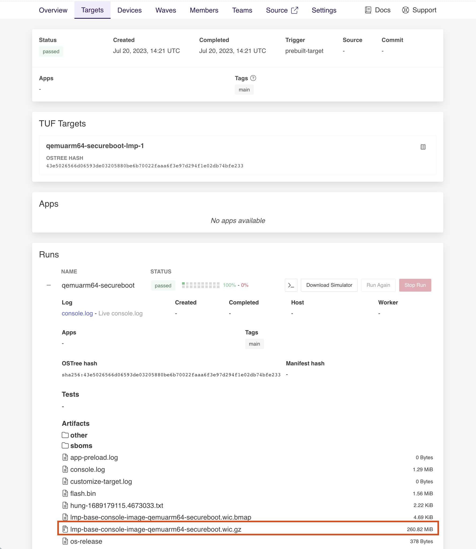
Task: Click the wic.gz archive file icon
Action: coord(65,529)
